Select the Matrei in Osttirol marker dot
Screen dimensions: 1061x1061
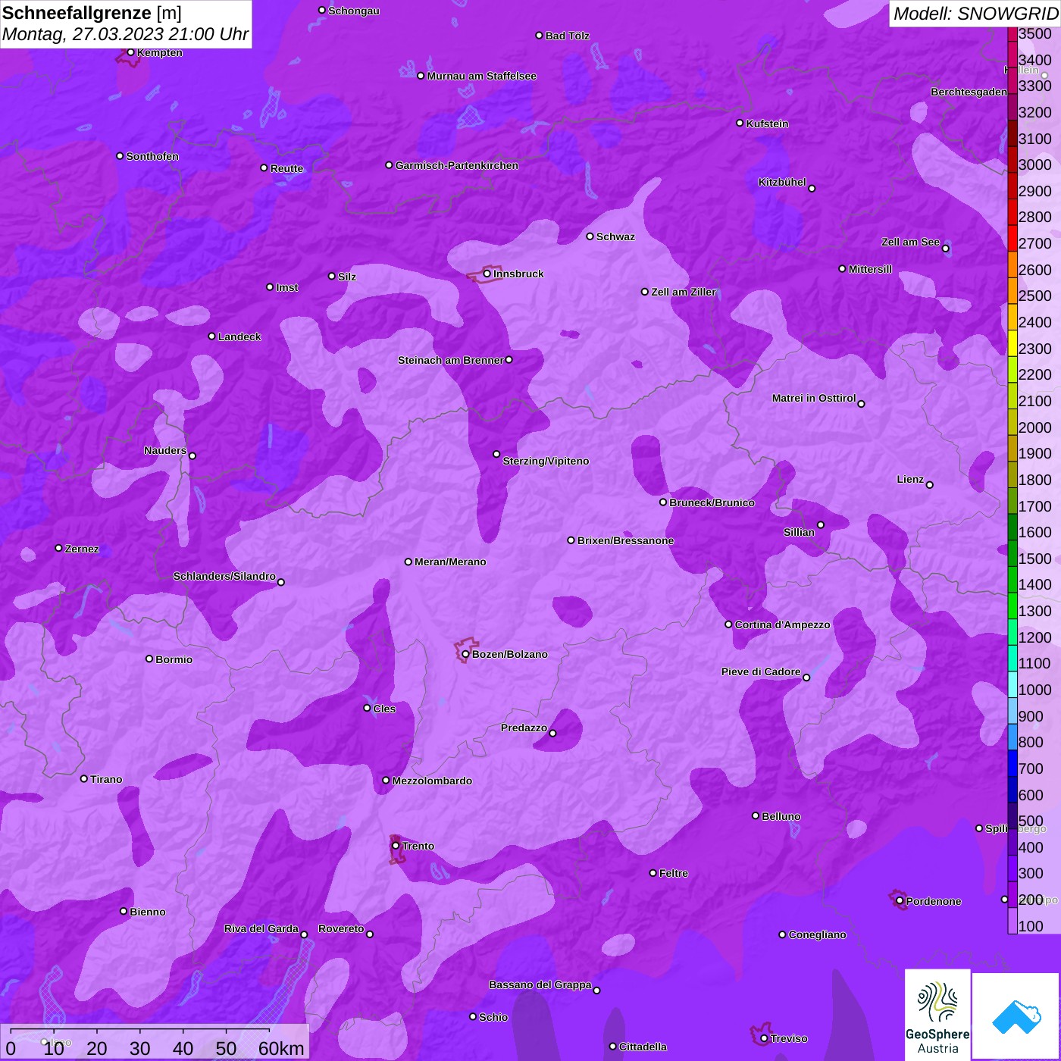coord(861,404)
